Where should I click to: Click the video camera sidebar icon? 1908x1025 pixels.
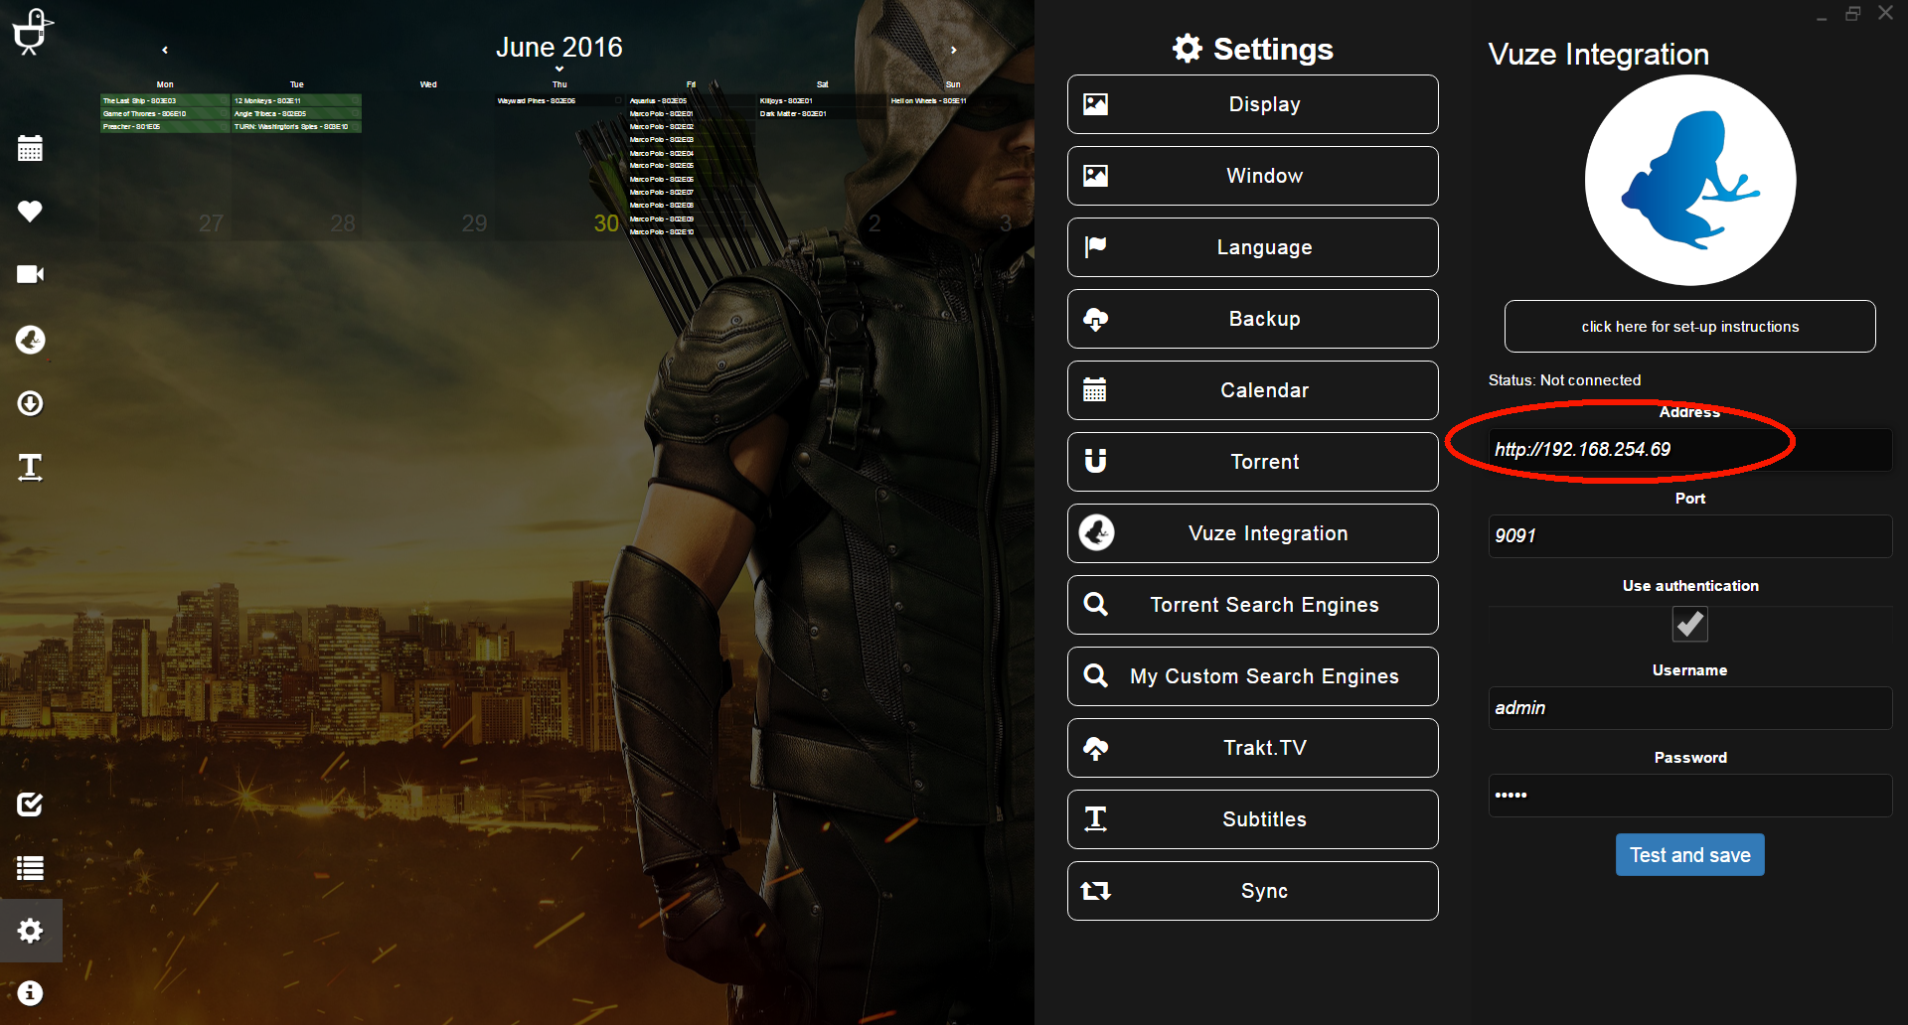point(30,274)
